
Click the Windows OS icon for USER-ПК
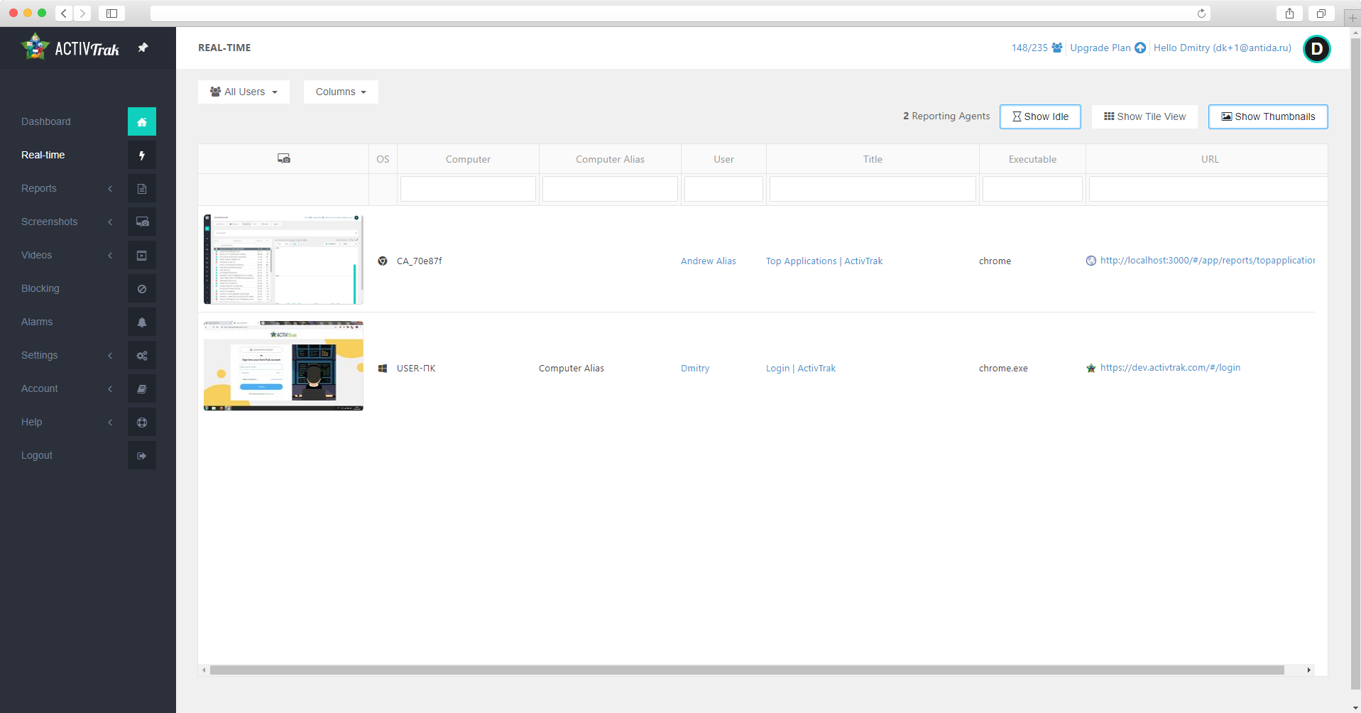383,368
